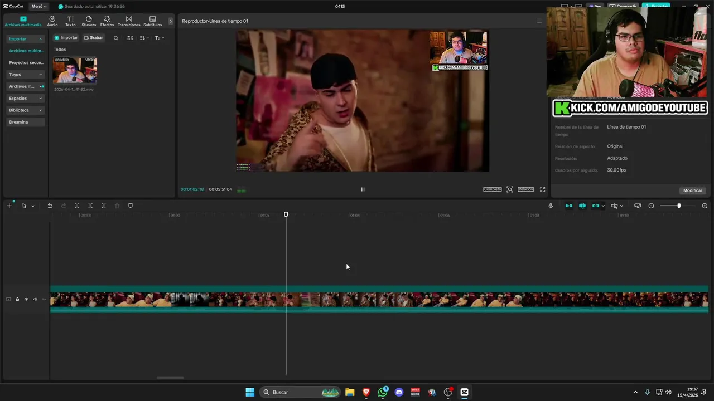This screenshot has width=714, height=401.
Task: Switch to the Texto tab
Action: (70, 21)
